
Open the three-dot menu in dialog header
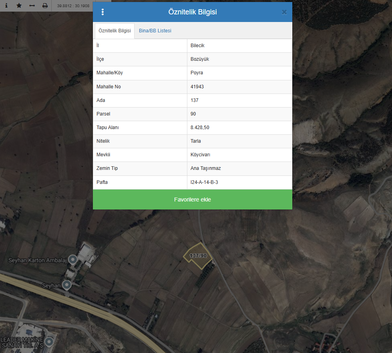tap(103, 12)
